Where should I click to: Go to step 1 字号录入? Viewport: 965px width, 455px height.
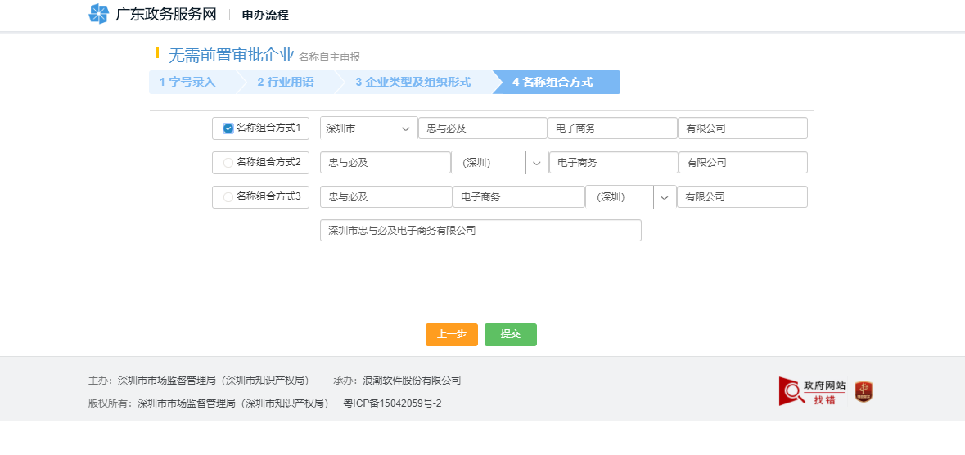point(188,83)
